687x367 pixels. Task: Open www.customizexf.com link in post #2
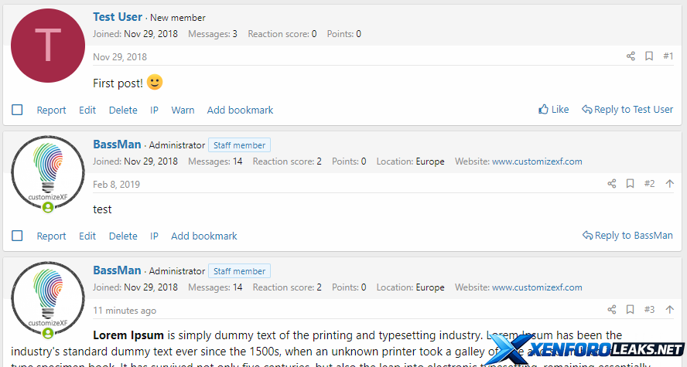(x=537, y=161)
